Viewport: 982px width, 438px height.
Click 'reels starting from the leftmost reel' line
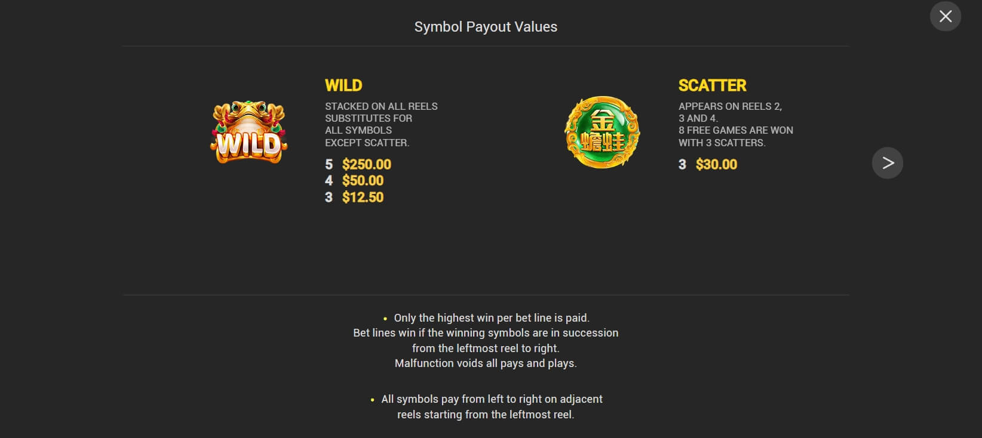click(486, 415)
